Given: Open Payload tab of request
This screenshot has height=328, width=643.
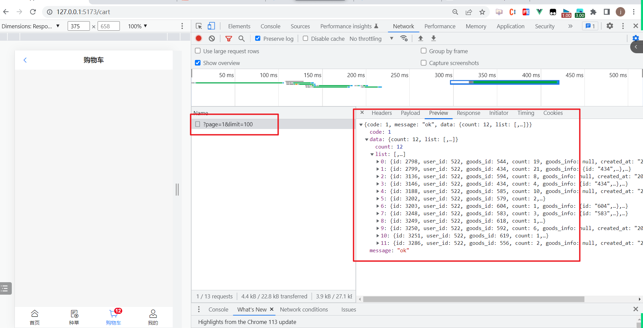Looking at the screenshot, I should coord(410,113).
